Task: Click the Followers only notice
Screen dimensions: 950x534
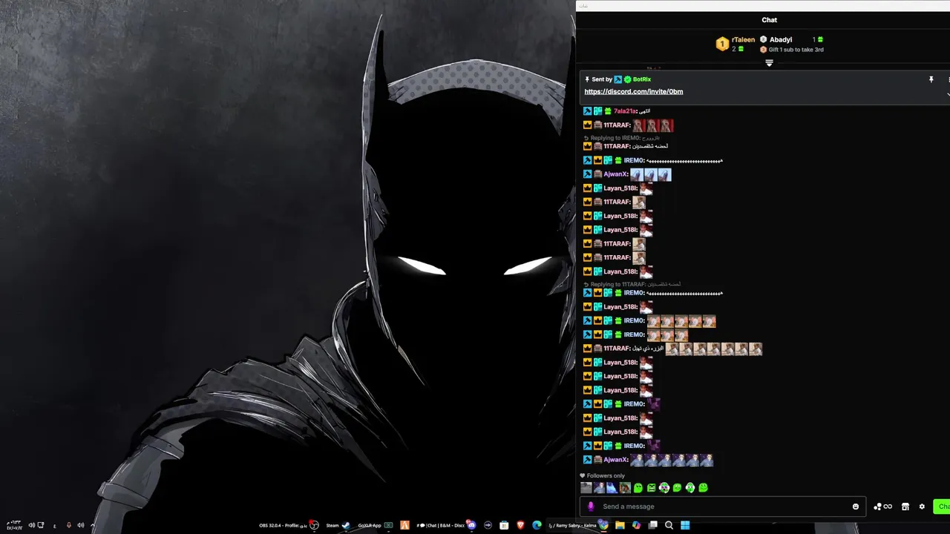Action: (603, 476)
